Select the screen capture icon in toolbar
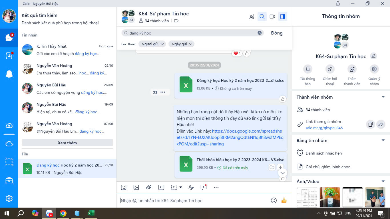Screen dimensions: 390x219 [174, 187]
